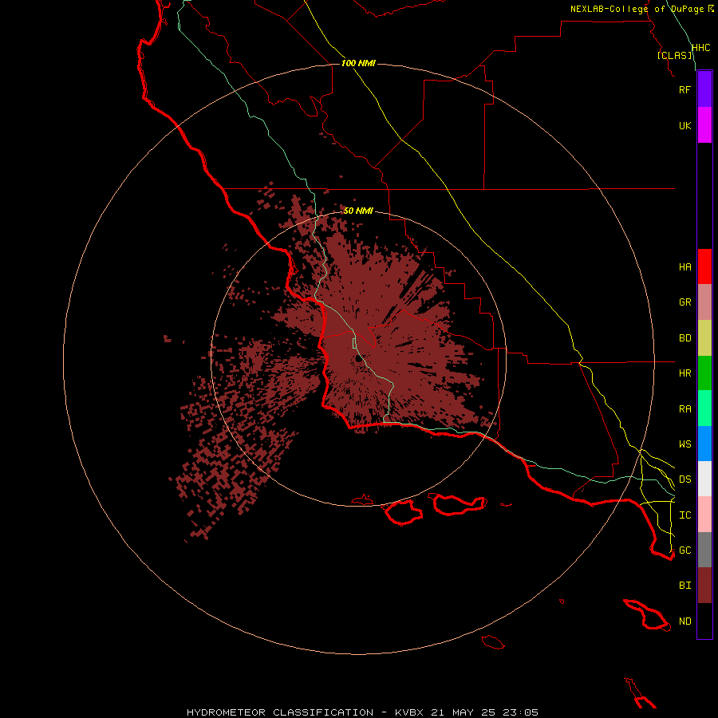This screenshot has width=718, height=718.
Task: Click the ND black legend swatch
Action: pyautogui.click(x=704, y=621)
